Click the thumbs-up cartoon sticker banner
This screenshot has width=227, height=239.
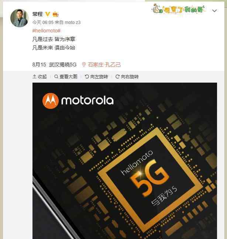(178, 9)
